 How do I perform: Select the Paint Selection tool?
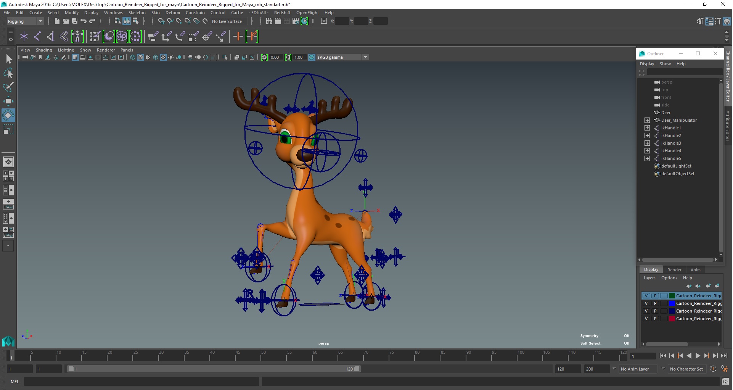tap(8, 87)
